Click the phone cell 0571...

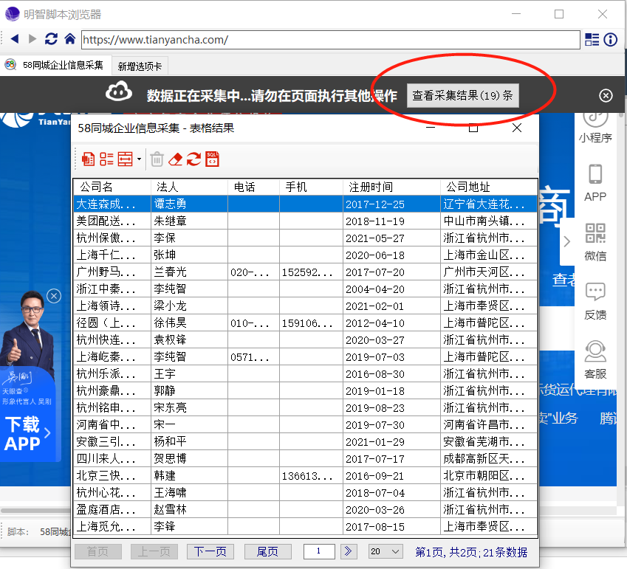(253, 356)
